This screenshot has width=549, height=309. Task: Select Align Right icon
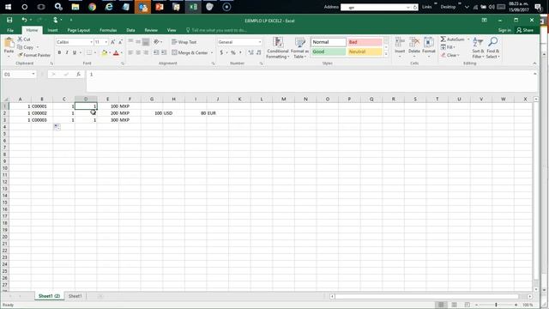click(x=146, y=52)
